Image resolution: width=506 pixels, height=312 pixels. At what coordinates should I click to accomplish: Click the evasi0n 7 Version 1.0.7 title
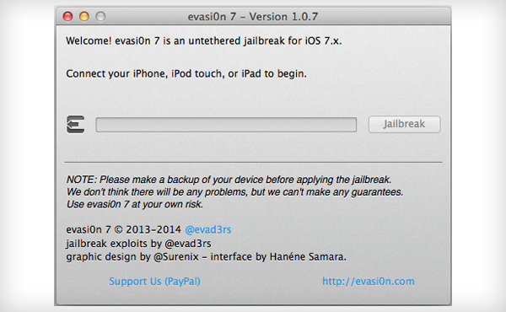click(x=253, y=17)
